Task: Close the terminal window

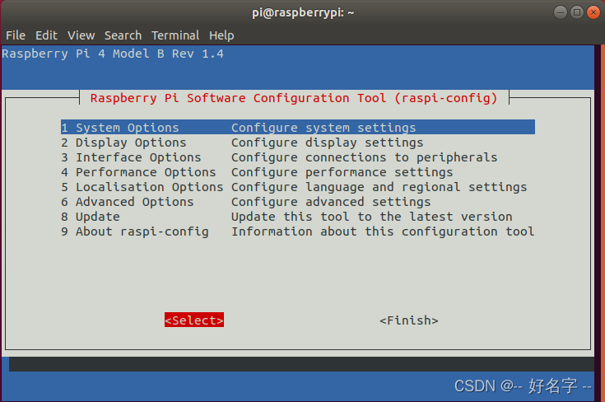Action: pyautogui.click(x=593, y=12)
